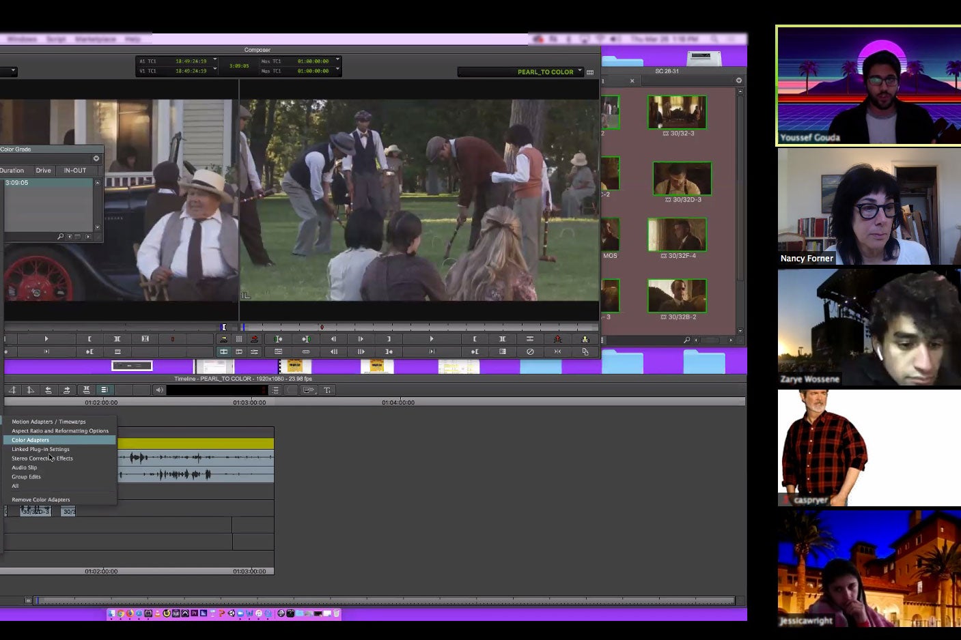Select the Splice-In edit icon
This screenshot has width=961, height=640.
tap(223, 338)
